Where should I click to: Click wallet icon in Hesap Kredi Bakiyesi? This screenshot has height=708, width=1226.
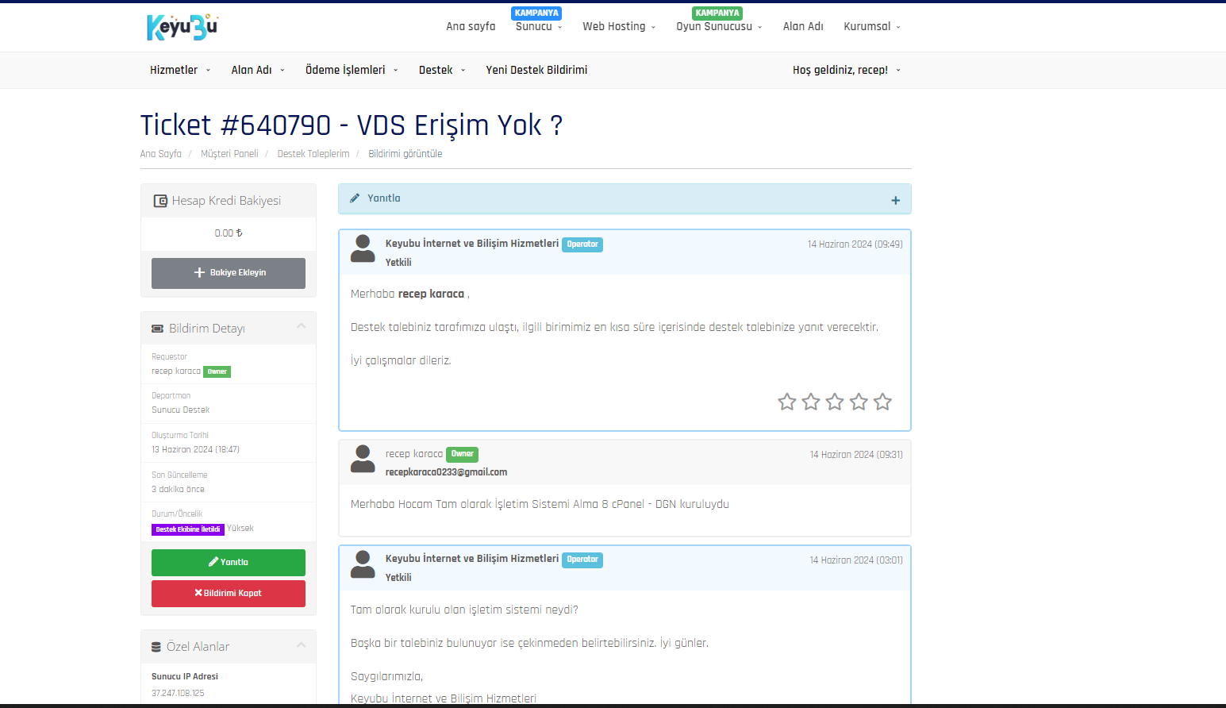160,201
